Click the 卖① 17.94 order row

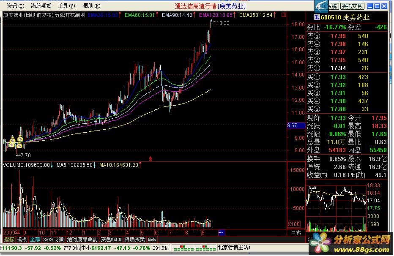(347, 68)
